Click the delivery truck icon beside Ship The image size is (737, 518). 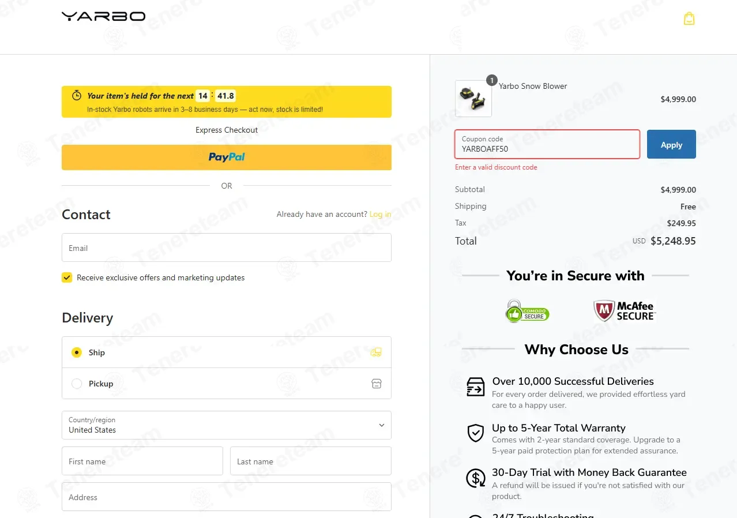pyautogui.click(x=376, y=352)
